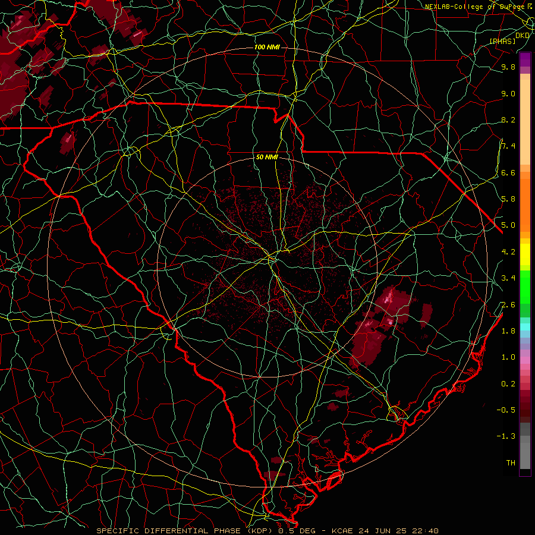
Task: Click the 6.6 scale value
Action: pos(508,172)
